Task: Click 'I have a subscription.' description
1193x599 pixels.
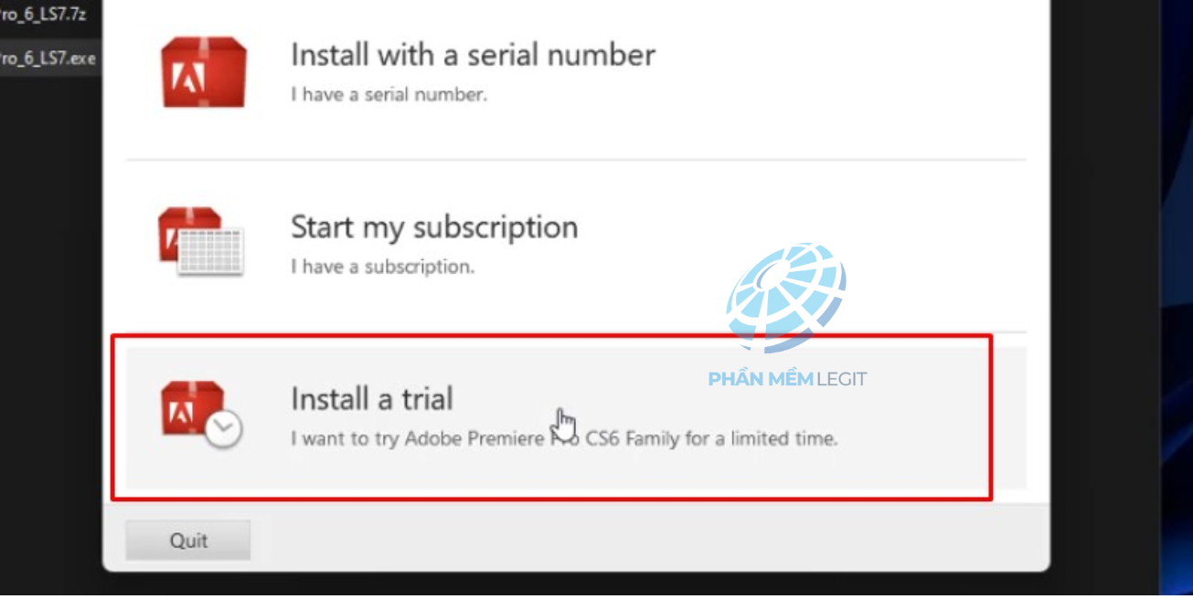Action: pyautogui.click(x=383, y=267)
